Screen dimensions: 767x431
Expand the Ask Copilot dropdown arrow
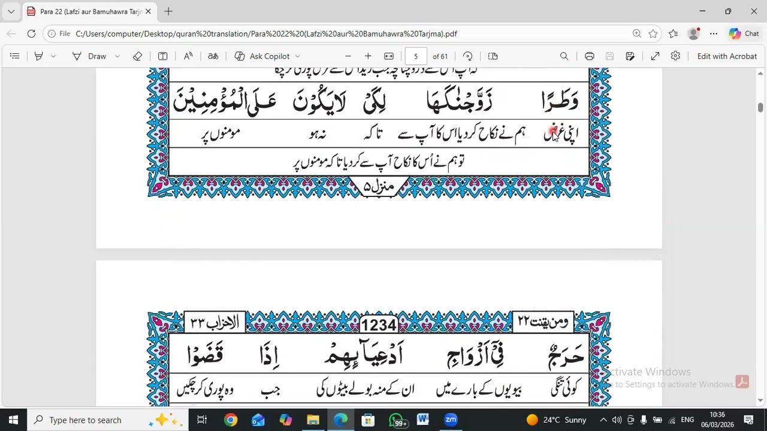click(297, 56)
